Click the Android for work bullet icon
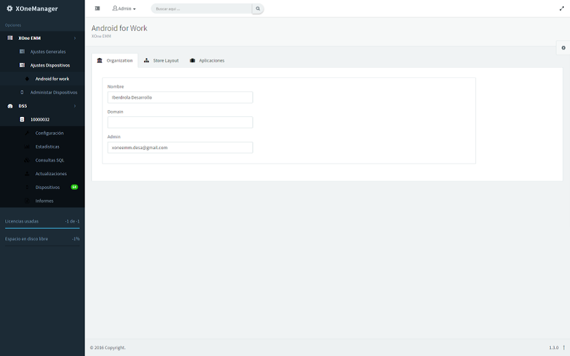The width and height of the screenshot is (570, 356). 27,79
